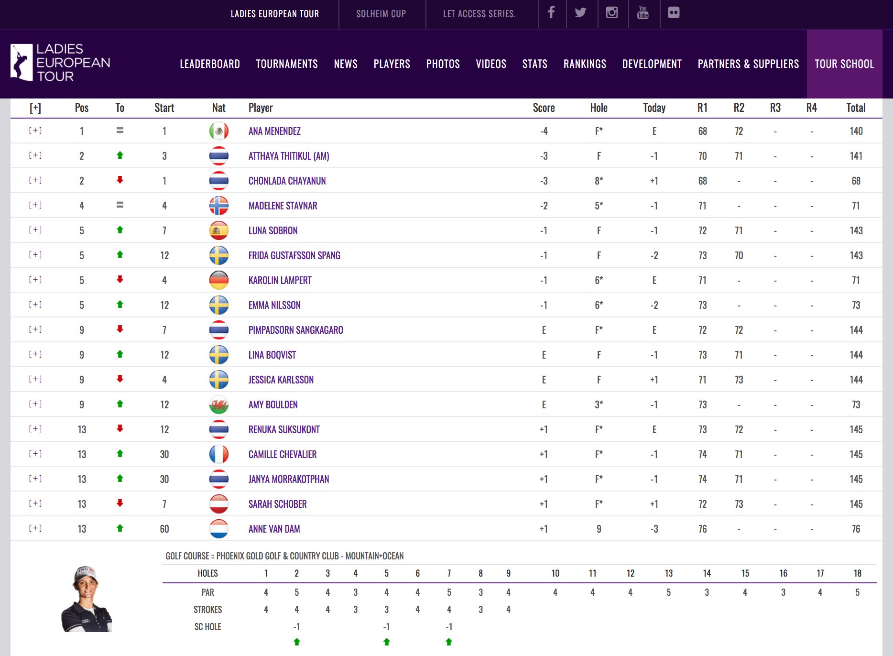
Task: Click red down arrow in Sarah Schober row
Action: (120, 503)
